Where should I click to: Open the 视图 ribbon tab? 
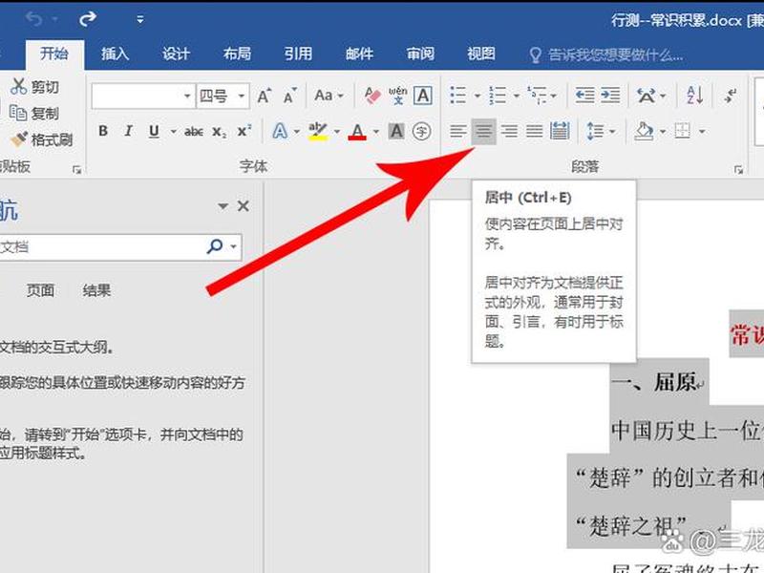481,53
